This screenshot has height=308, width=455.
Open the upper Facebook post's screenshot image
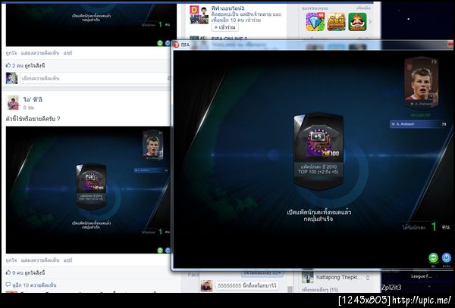(x=91, y=24)
